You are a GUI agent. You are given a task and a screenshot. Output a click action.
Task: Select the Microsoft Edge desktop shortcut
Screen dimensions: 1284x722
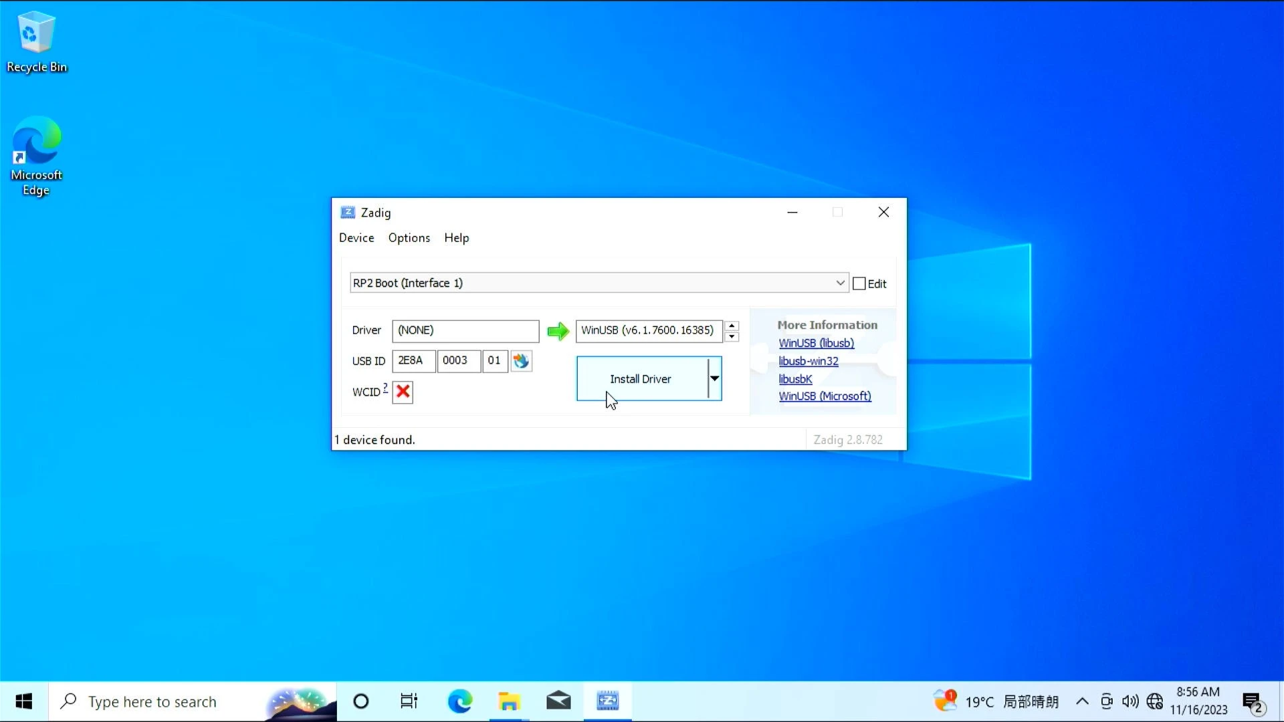(x=36, y=156)
